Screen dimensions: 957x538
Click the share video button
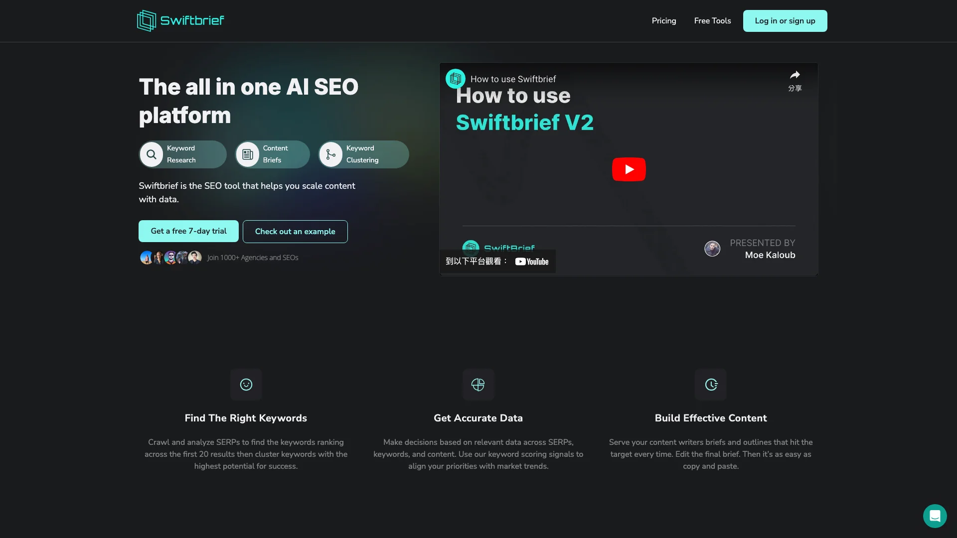pyautogui.click(x=794, y=79)
